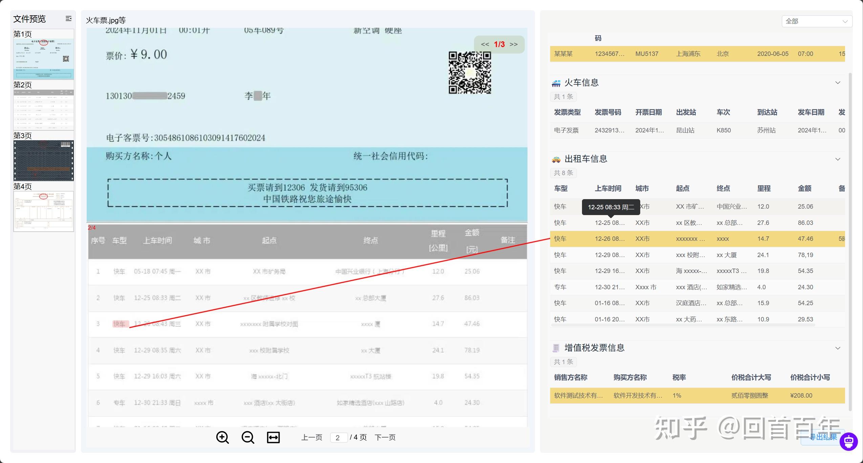Click the taxi icon beside 出租车信息
Image resolution: width=863 pixels, height=463 pixels.
click(557, 159)
